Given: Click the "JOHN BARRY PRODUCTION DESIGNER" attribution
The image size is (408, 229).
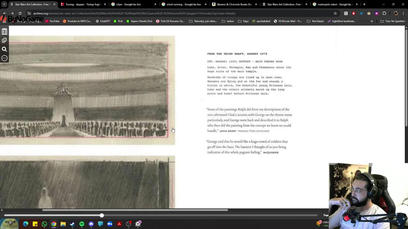Looking at the screenshot, I should click(244, 131).
